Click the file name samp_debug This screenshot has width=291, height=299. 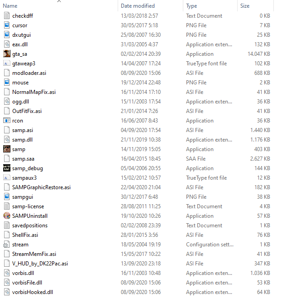pos(28,168)
